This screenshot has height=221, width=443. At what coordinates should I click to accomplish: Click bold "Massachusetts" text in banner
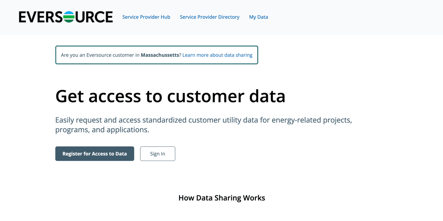point(160,55)
